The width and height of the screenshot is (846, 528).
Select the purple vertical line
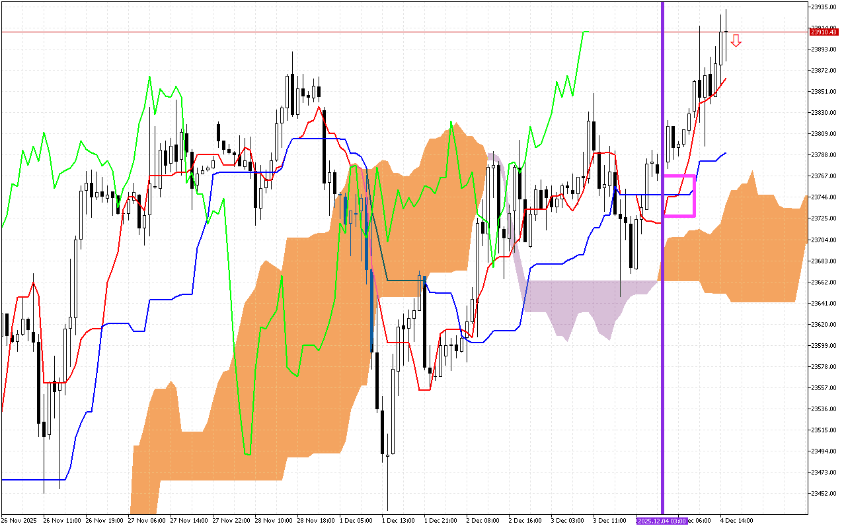tap(662, 132)
